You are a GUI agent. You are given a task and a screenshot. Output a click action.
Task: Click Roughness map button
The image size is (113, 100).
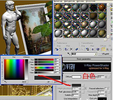point(109,77)
